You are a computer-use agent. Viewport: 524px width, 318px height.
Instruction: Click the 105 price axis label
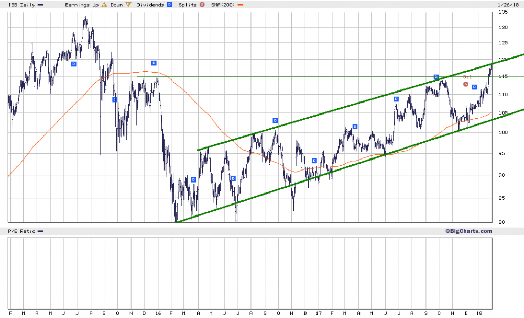(x=503, y=113)
